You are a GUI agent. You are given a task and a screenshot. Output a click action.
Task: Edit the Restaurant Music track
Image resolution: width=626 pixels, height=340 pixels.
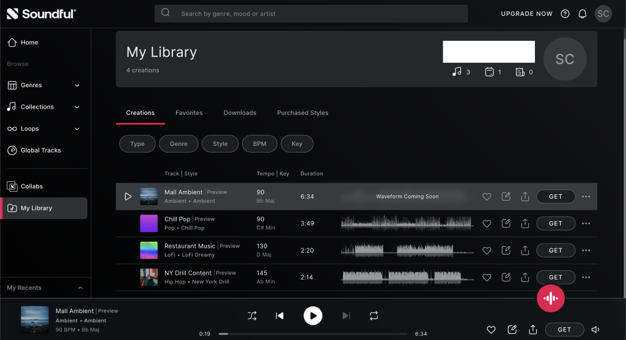(x=506, y=250)
